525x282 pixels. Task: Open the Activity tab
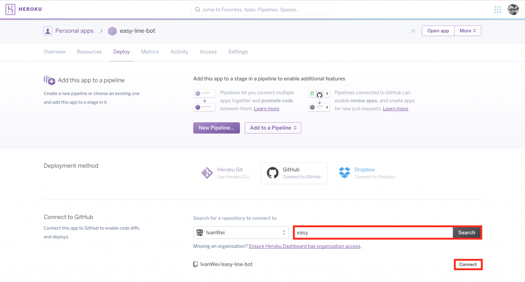(x=179, y=52)
